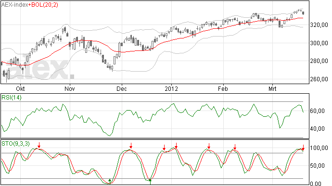Select the STO(9,3,3) panel label
Image resolution: width=332 pixels, height=186 pixels.
click(x=15, y=144)
